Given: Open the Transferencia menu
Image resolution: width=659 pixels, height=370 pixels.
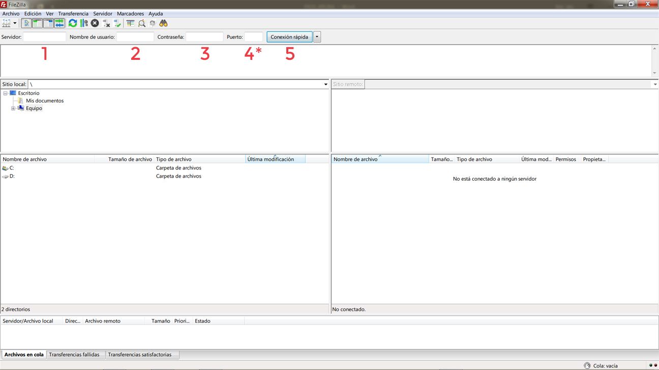Looking at the screenshot, I should (73, 14).
